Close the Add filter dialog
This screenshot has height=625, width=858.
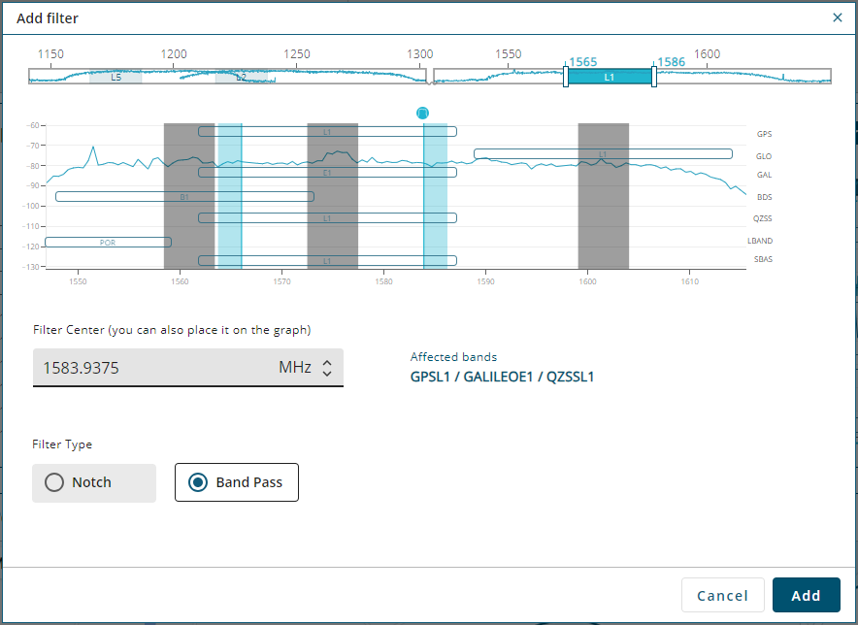point(838,17)
